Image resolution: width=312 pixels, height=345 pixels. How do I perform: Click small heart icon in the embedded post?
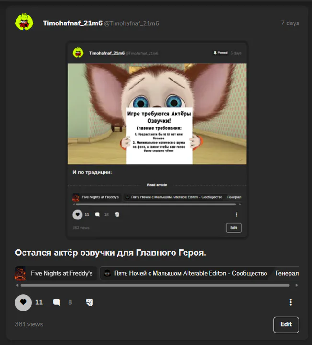(x=78, y=215)
